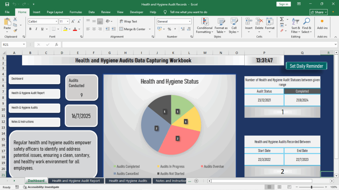Click the Set Daily Reminder button
The image size is (339, 190).
(306, 66)
